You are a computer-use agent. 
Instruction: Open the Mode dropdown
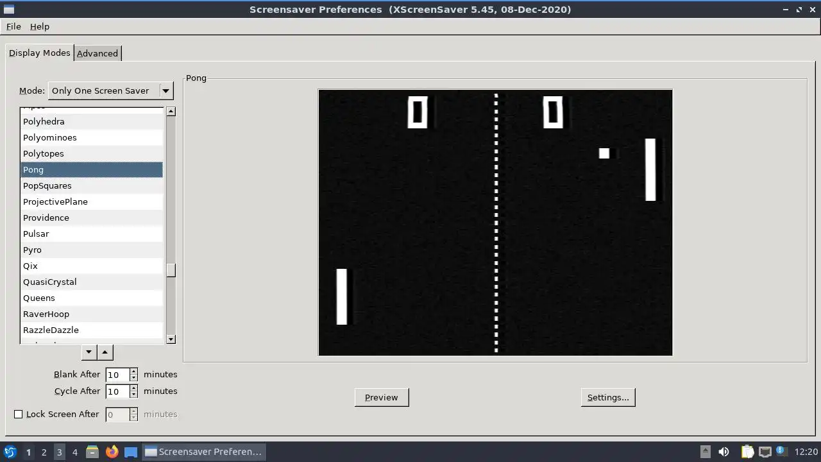coord(110,90)
